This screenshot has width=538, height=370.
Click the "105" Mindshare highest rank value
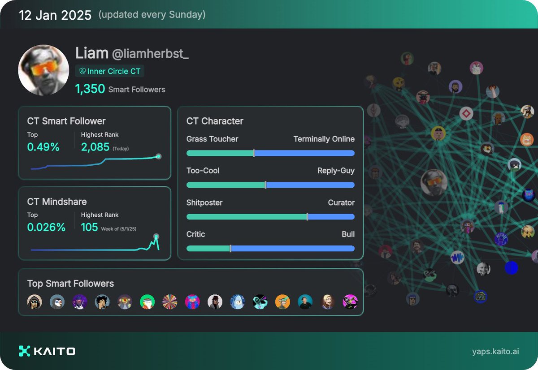point(89,227)
